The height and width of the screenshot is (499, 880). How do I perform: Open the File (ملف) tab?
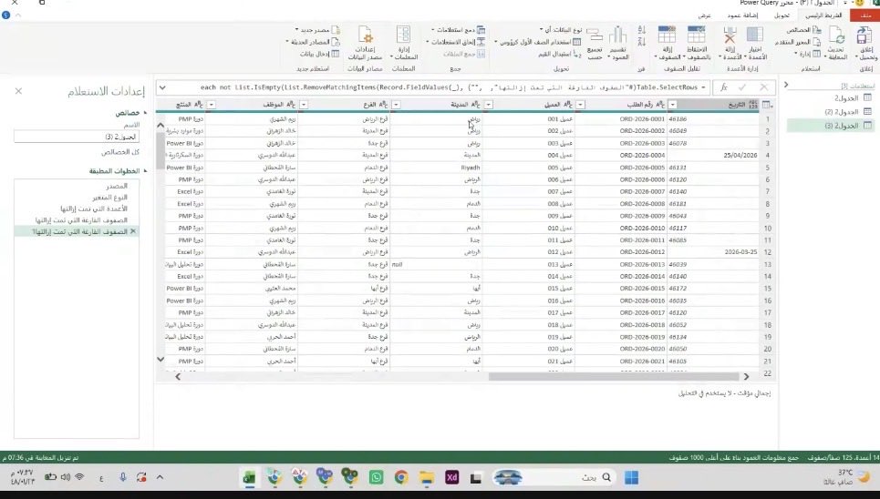pos(864,15)
